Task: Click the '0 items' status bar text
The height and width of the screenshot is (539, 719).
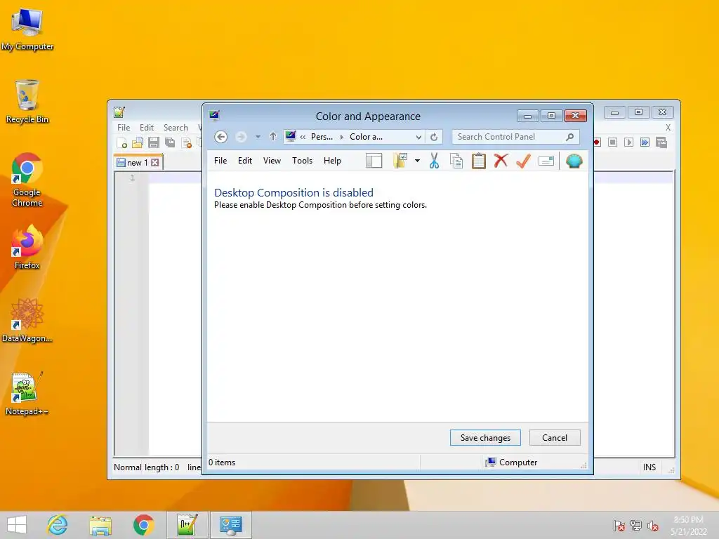Action: coord(222,463)
